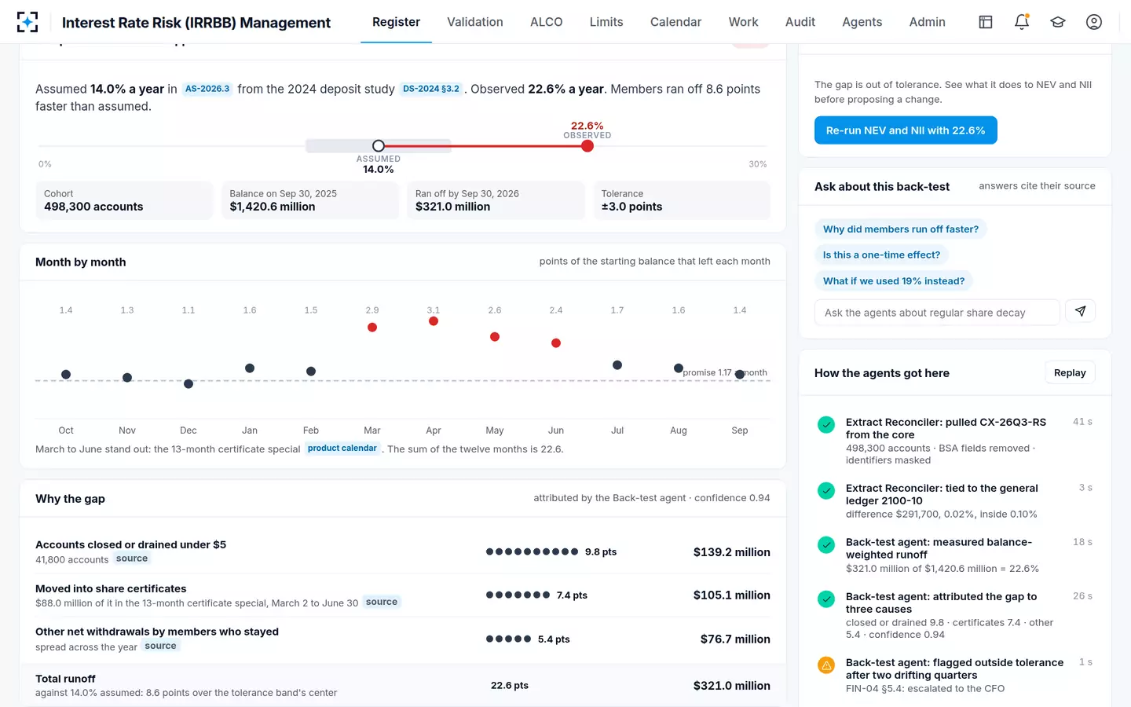This screenshot has height=707, width=1131.
Task: Open the notifications bell
Action: pyautogui.click(x=1022, y=22)
